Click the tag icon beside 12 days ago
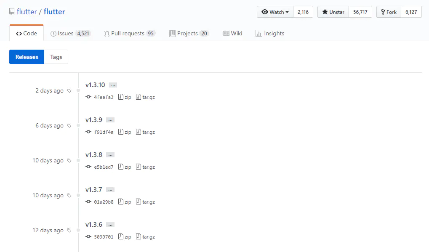Screen dimensions: 429x252 click(69, 231)
